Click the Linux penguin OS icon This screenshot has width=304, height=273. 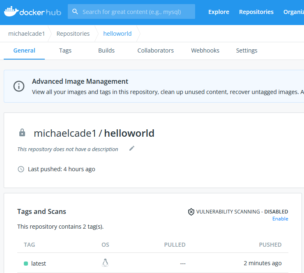tap(105, 263)
